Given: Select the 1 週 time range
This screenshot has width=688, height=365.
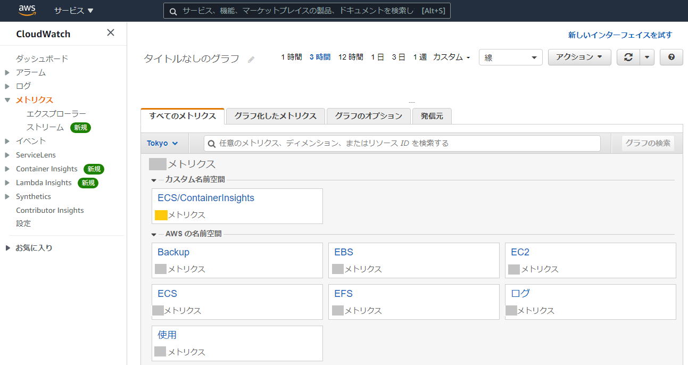Looking at the screenshot, I should pos(420,57).
